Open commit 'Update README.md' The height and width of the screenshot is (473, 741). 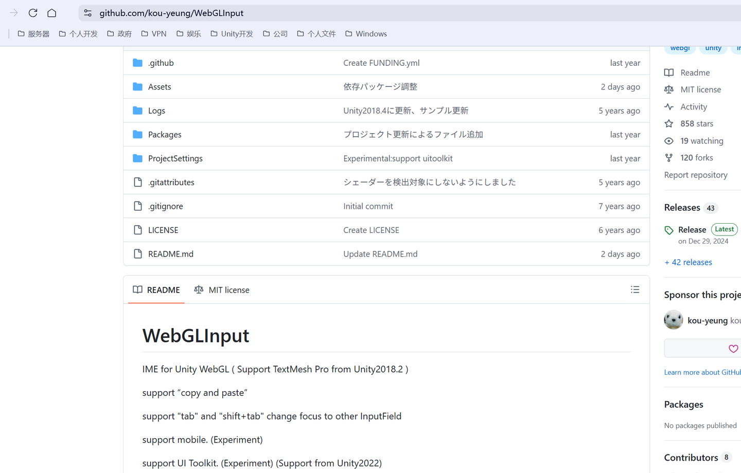click(x=380, y=254)
